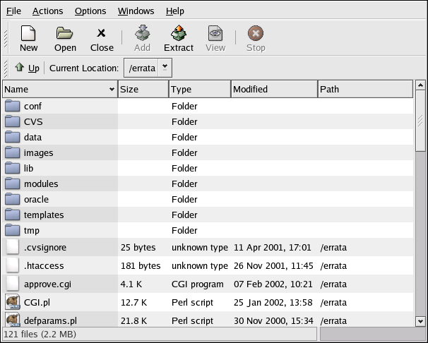The width and height of the screenshot is (428, 343).
Task: Select the approve.cgi file icon
Action: tap(13, 284)
